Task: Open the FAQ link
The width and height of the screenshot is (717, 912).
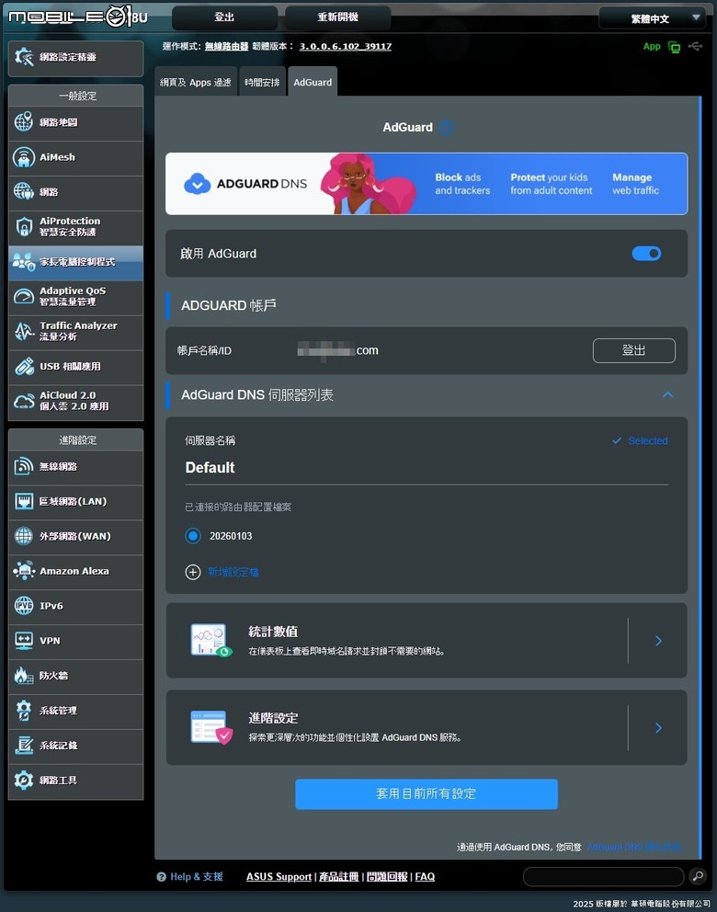Action: click(x=425, y=876)
